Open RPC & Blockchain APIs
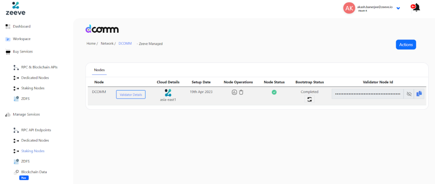435x184 pixels. [40, 67]
